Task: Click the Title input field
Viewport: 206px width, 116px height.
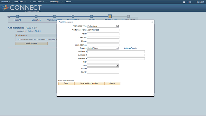Action: (x=103, y=34)
